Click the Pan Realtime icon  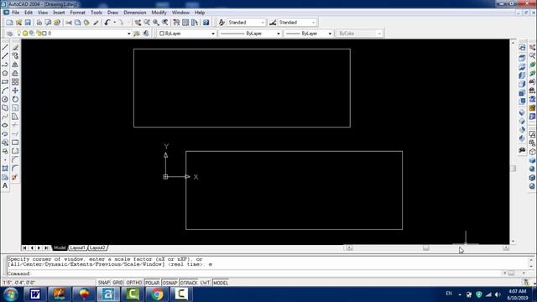(x=138, y=23)
